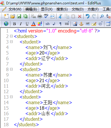Open a file with the folder icon
This screenshot has width=111, height=128.
13,16
